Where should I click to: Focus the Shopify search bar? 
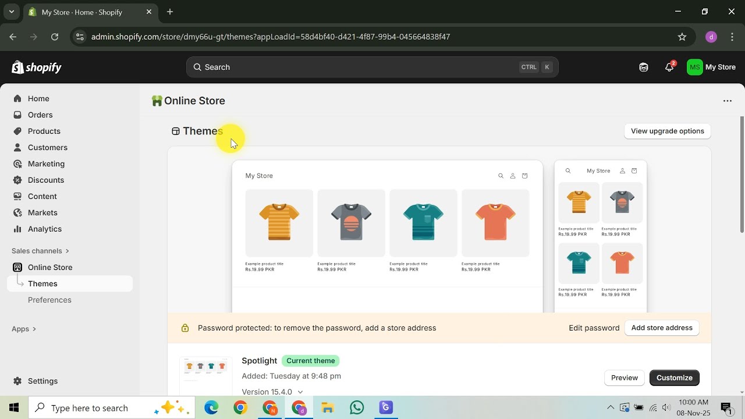[x=372, y=67]
